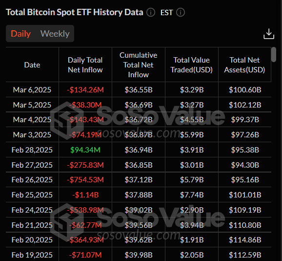Click the green $94.34M inflow value

[x=85, y=150]
